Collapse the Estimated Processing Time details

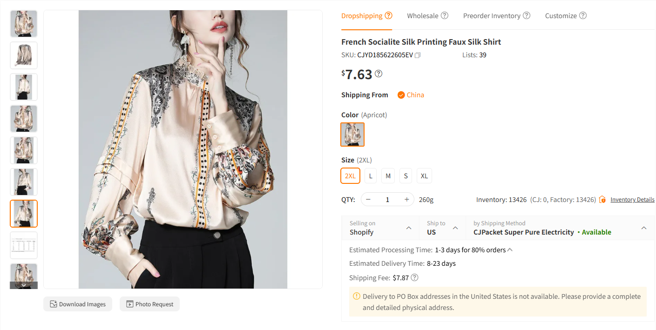pos(510,249)
